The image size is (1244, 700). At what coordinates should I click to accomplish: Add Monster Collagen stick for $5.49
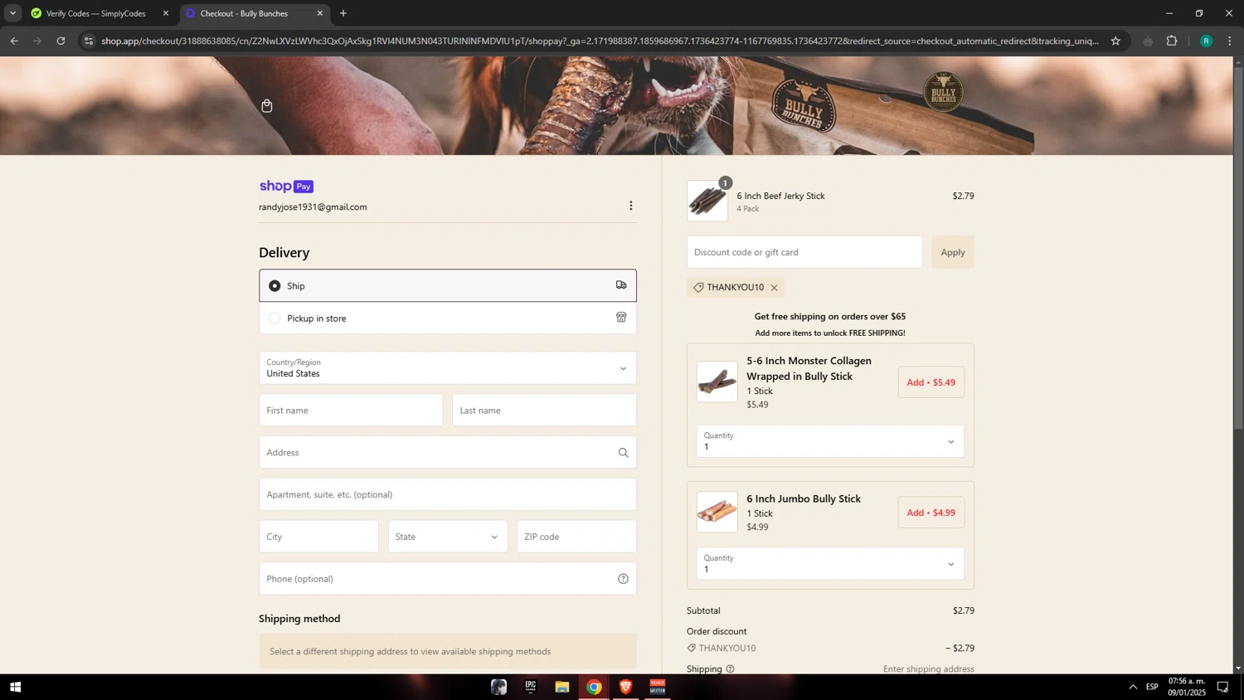point(931,382)
